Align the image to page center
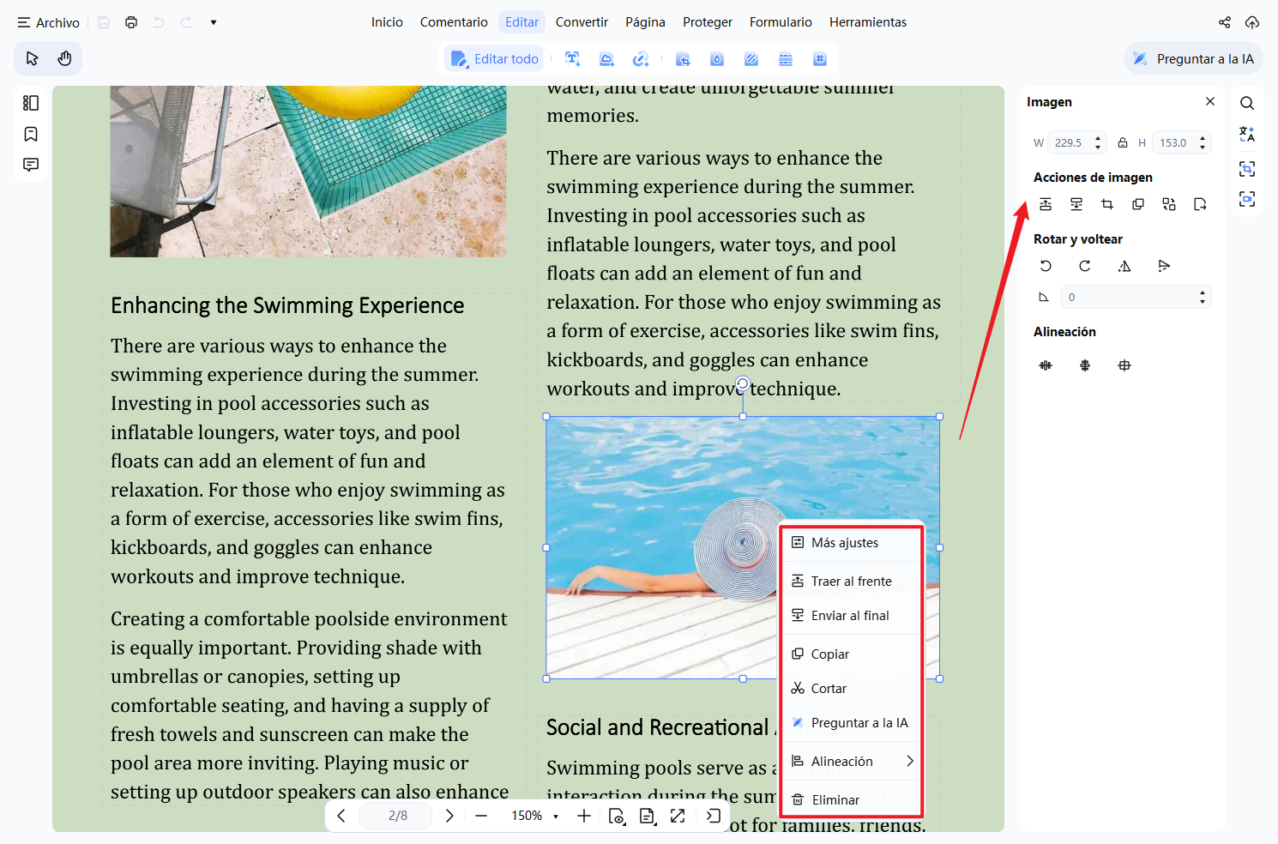Image resolution: width=1278 pixels, height=844 pixels. coord(1124,365)
